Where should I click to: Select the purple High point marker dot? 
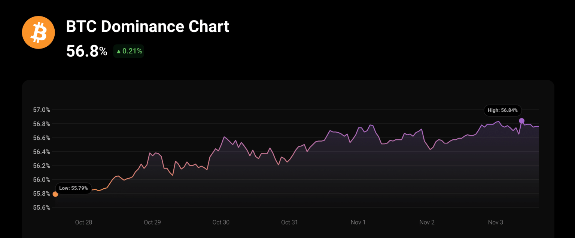(x=521, y=121)
